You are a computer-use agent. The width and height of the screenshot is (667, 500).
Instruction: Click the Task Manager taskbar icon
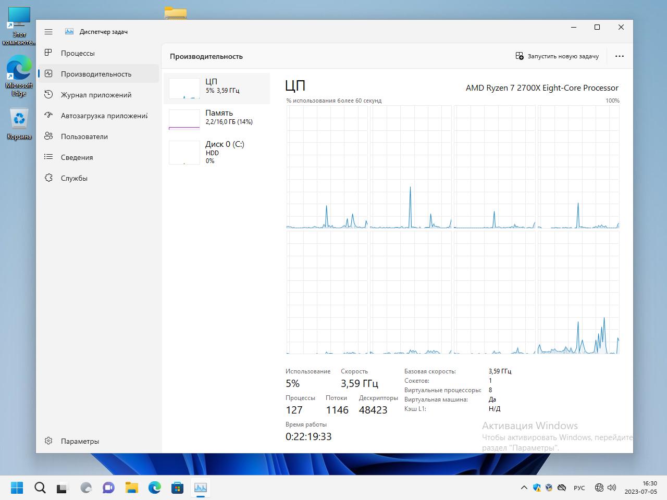coord(201,488)
